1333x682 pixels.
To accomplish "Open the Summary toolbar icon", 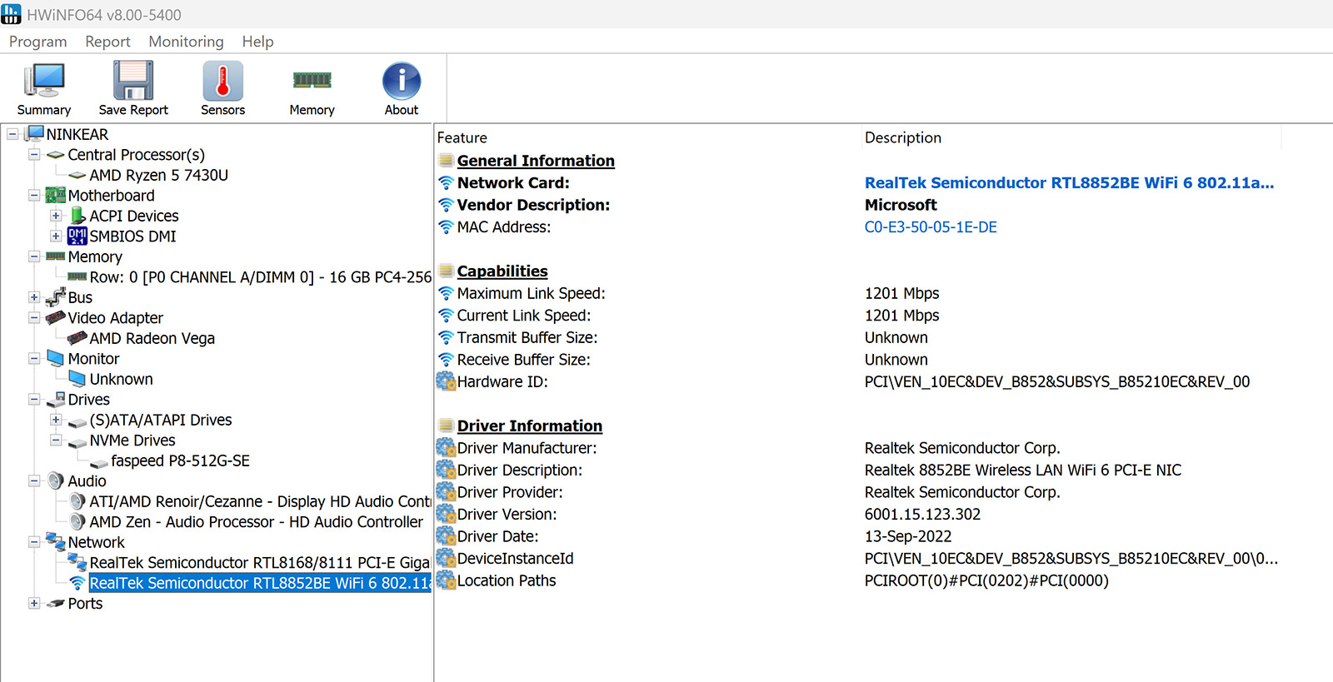I will tap(44, 81).
